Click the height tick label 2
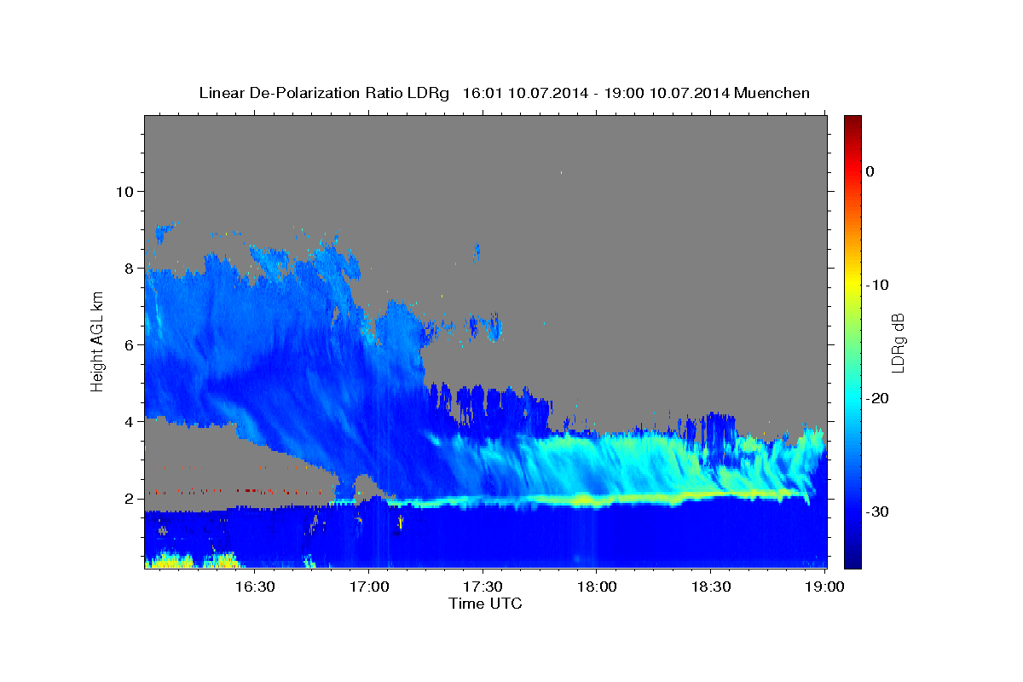Viewport: 1023px width, 682px height. (130, 498)
